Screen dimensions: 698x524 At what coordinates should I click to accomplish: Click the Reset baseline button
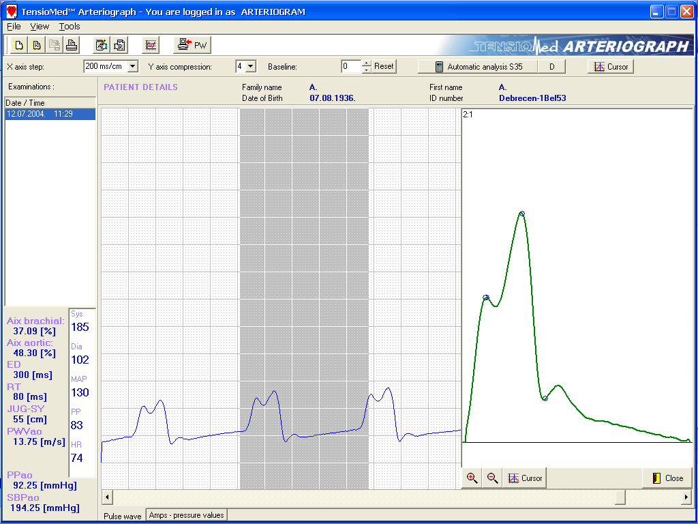pyautogui.click(x=384, y=66)
